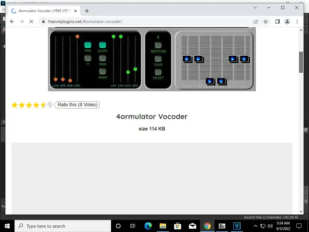309x232 pixels.
Task: Toggle the PAN button on vocoder image
Action: 88,45
